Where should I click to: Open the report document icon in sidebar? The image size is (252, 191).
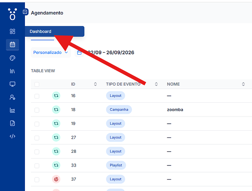12,123
